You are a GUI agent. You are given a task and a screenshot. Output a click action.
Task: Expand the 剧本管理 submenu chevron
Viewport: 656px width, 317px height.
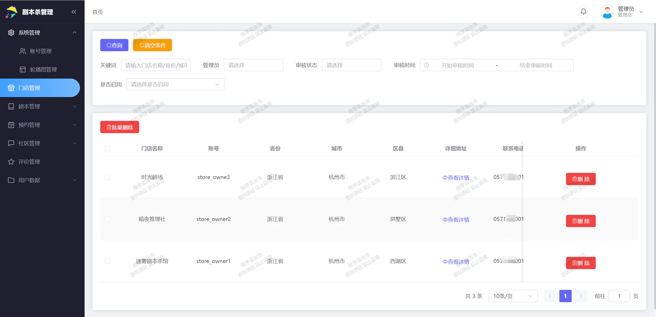(75, 107)
